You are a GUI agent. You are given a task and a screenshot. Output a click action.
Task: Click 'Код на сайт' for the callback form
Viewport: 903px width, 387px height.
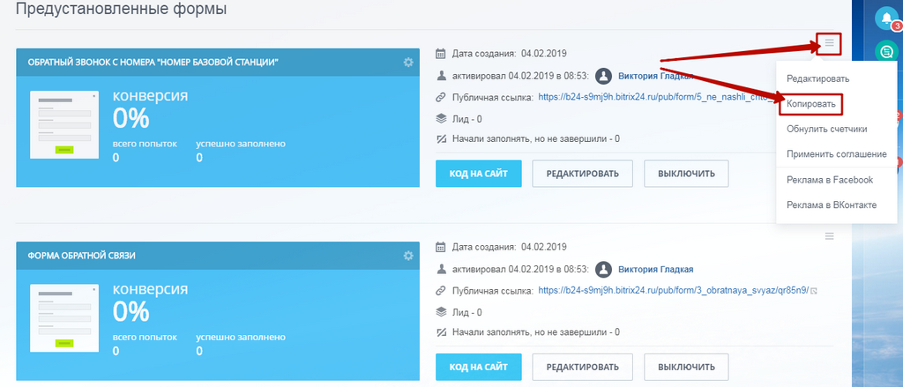479,174
